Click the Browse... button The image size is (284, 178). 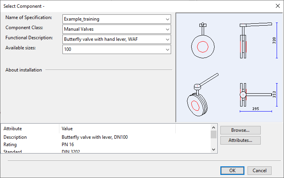point(240,130)
